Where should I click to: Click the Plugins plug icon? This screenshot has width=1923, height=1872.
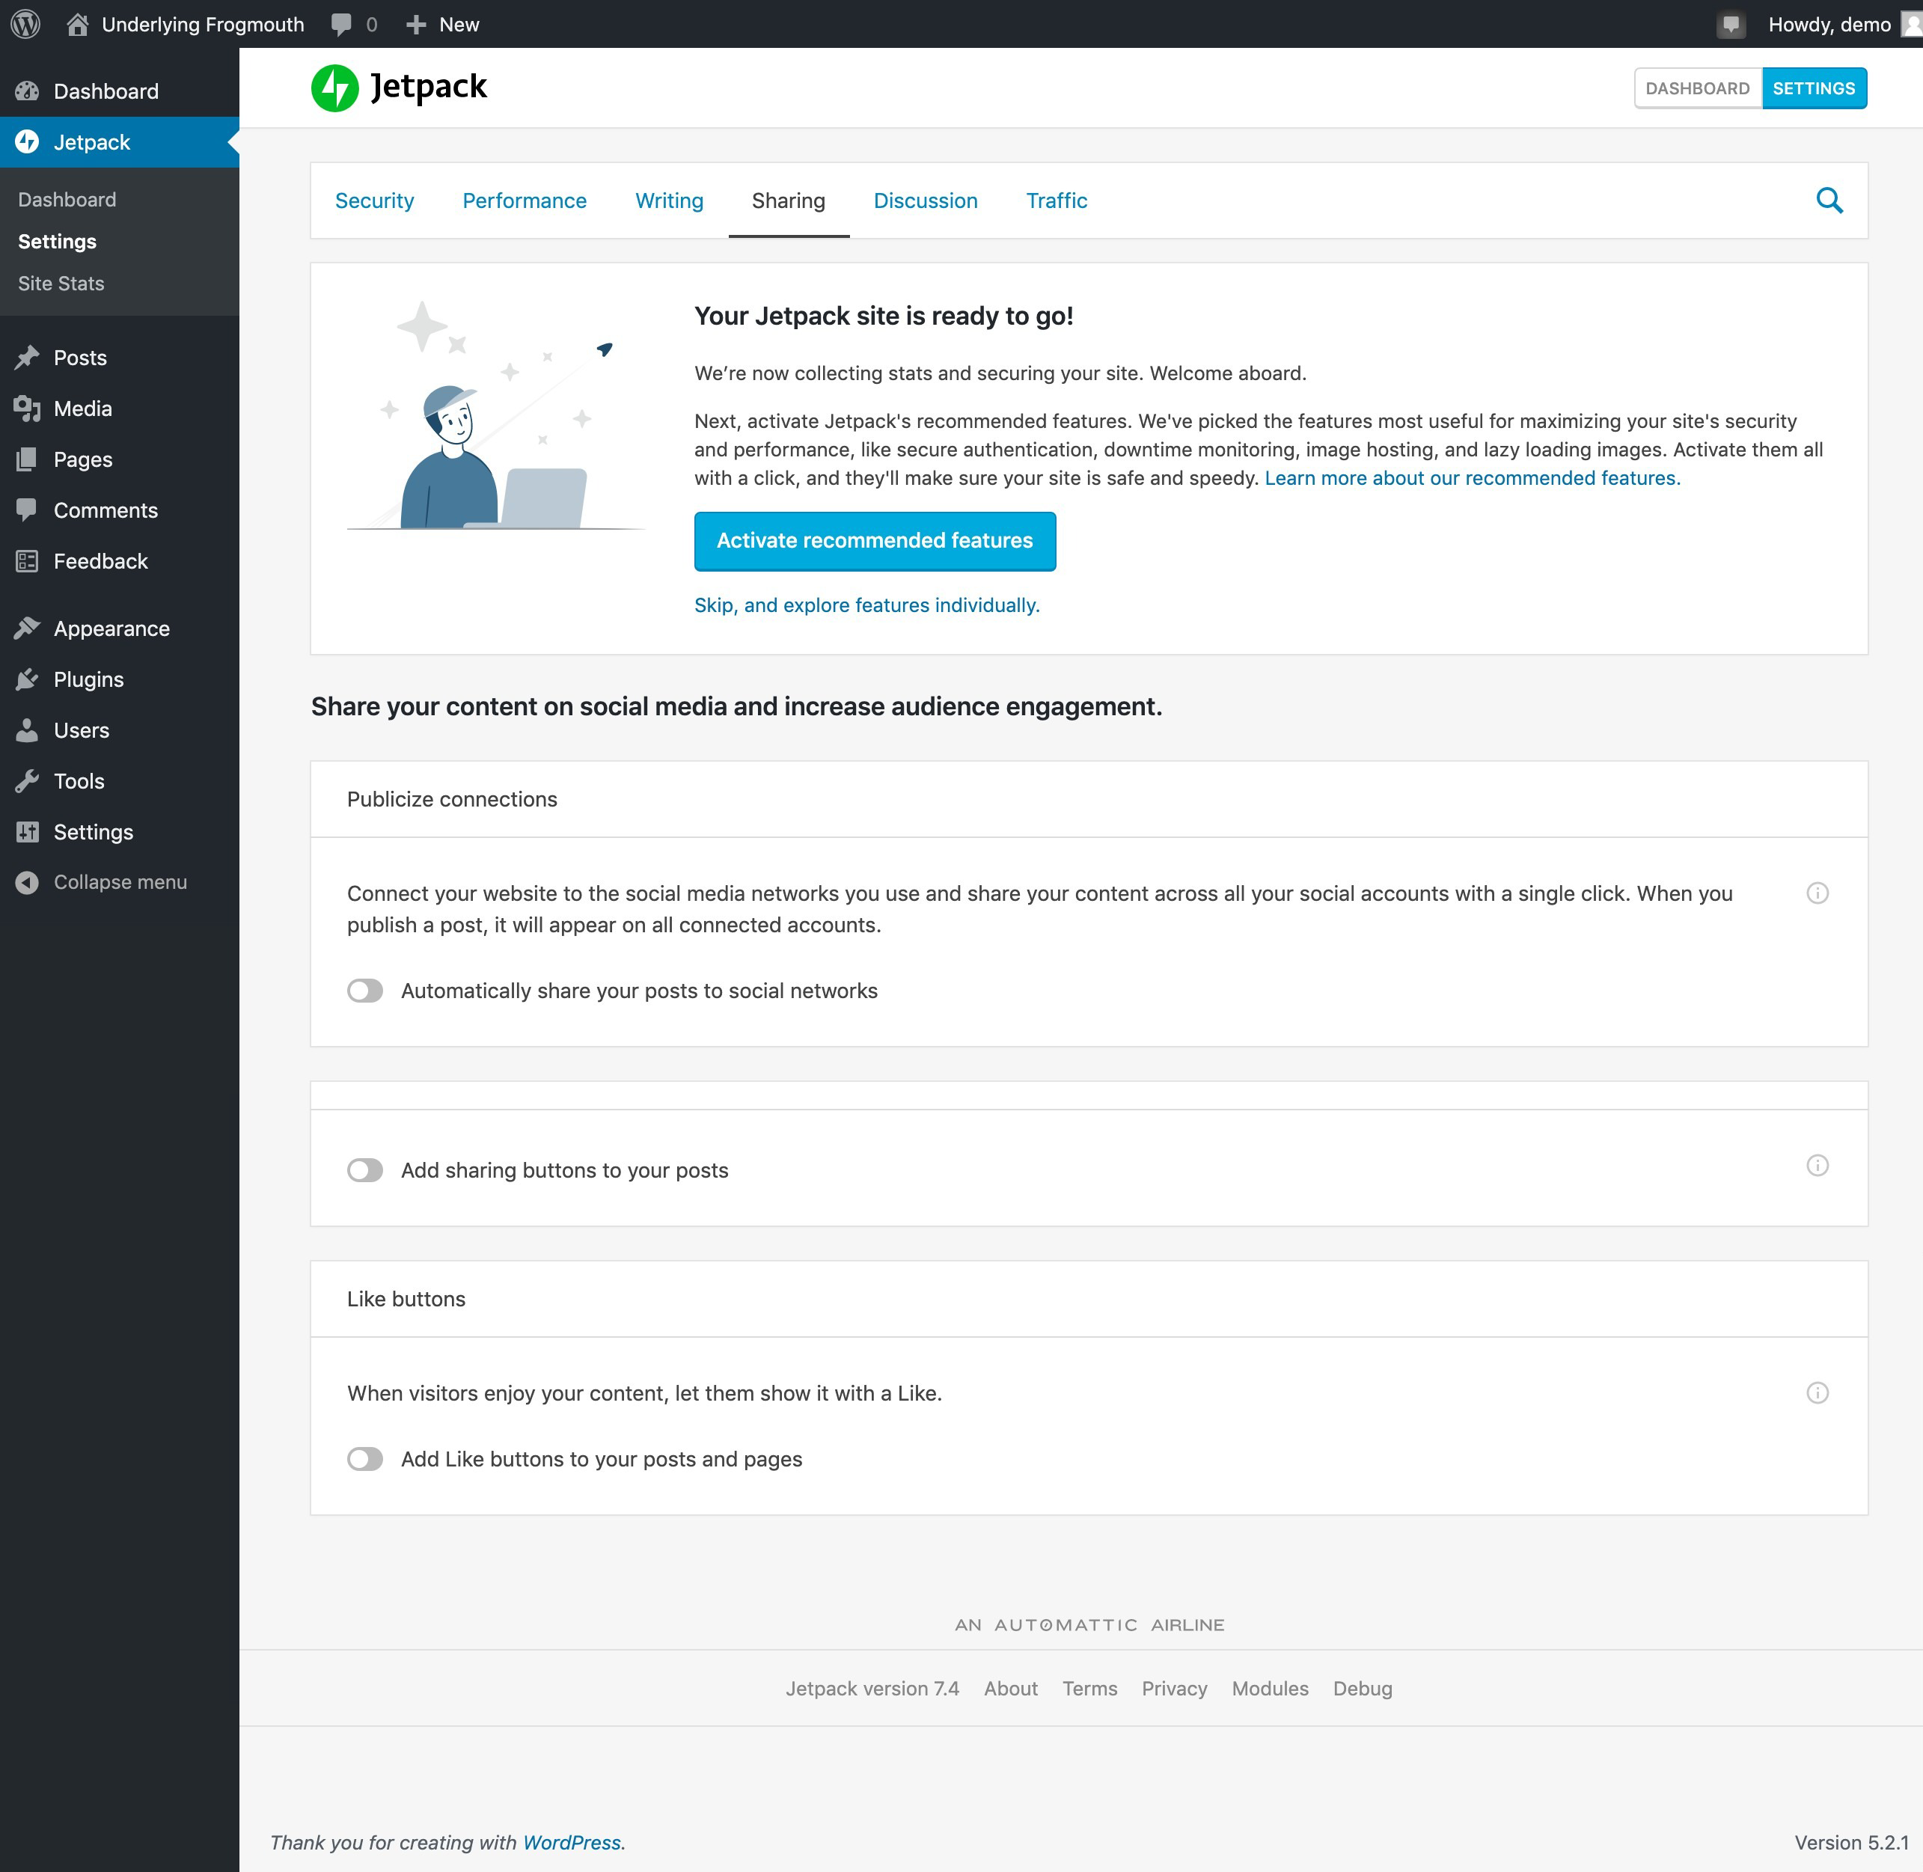[x=28, y=679]
